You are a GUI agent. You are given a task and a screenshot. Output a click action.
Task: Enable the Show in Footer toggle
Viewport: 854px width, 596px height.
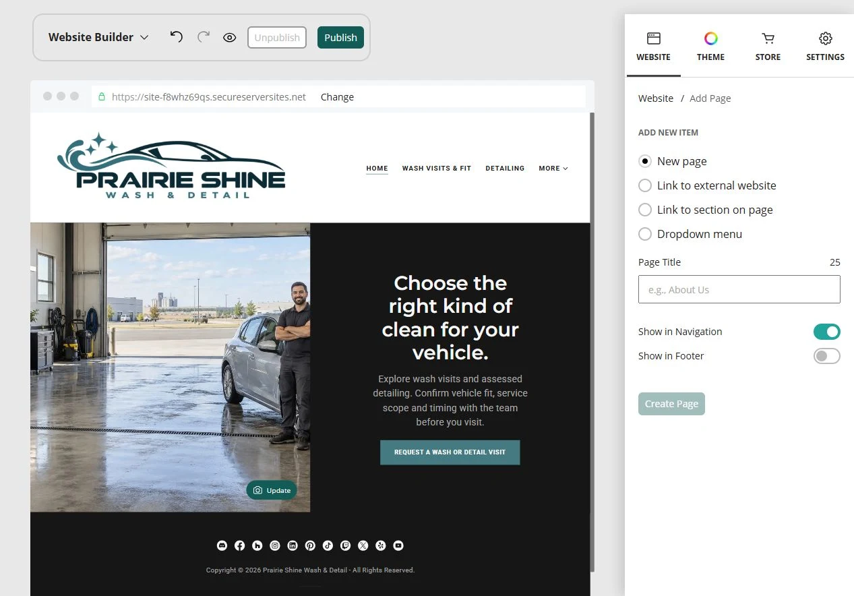point(827,356)
